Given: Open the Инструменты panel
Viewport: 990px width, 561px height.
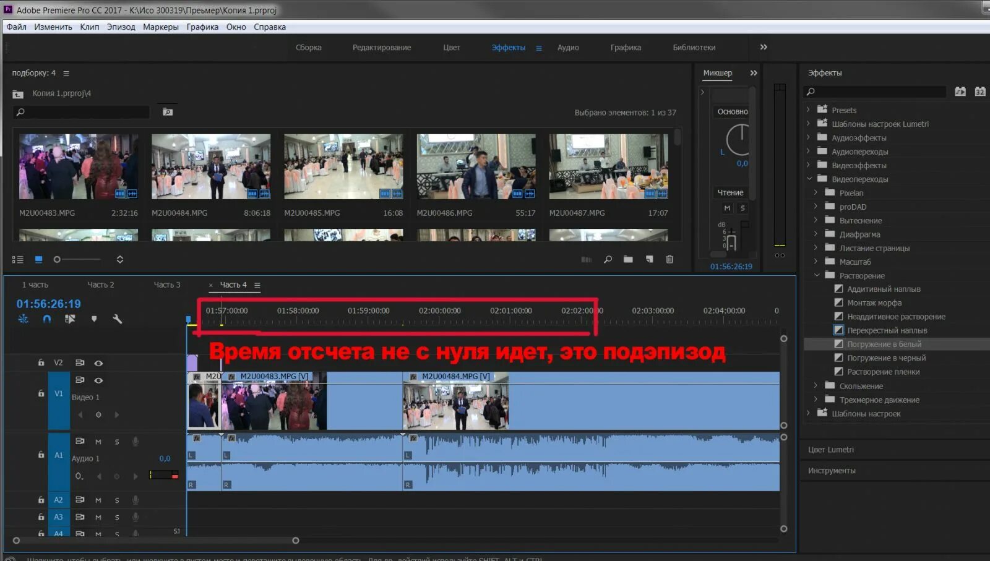Looking at the screenshot, I should tap(832, 470).
